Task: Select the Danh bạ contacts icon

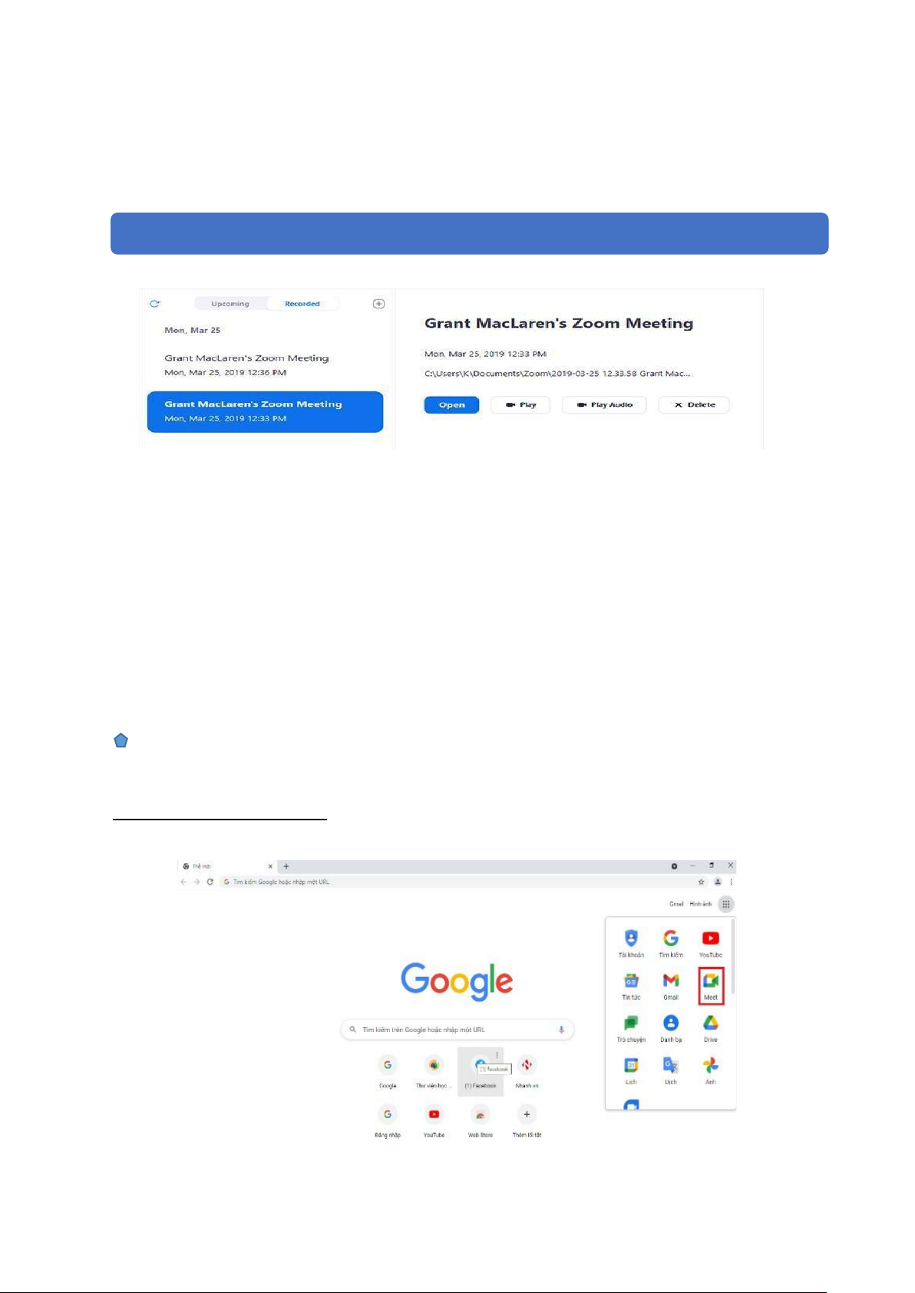Action: click(x=670, y=1026)
